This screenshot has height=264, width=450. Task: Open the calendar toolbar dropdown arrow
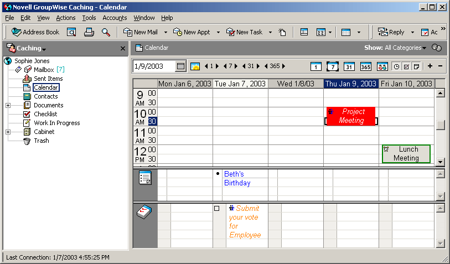pyautogui.click(x=359, y=33)
